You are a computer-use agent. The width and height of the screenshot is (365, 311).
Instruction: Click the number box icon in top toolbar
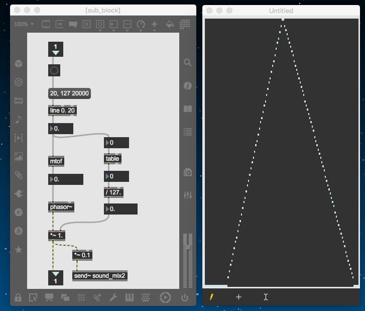click(x=113, y=24)
